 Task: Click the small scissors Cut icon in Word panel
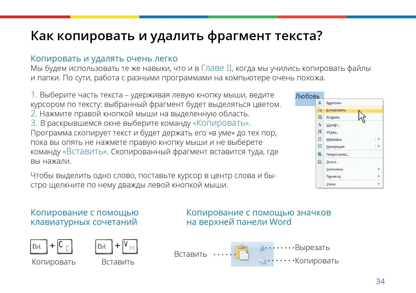tap(262, 248)
